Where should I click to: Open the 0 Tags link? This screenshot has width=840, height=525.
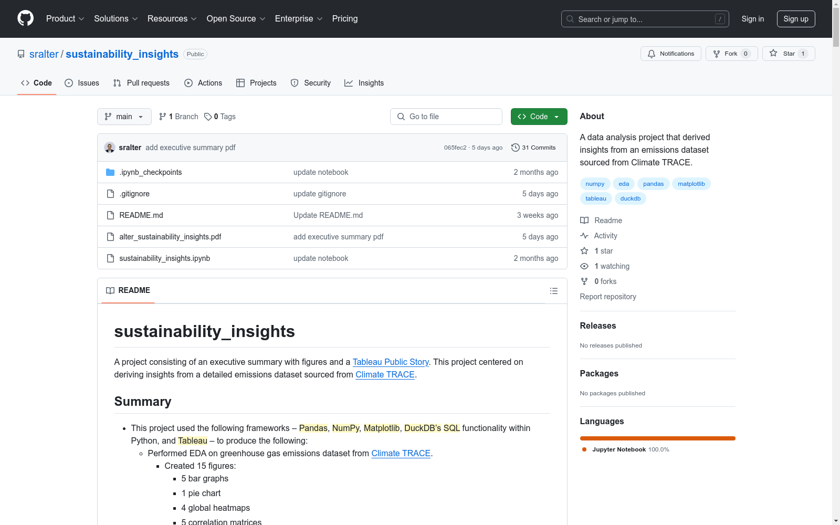click(x=220, y=117)
